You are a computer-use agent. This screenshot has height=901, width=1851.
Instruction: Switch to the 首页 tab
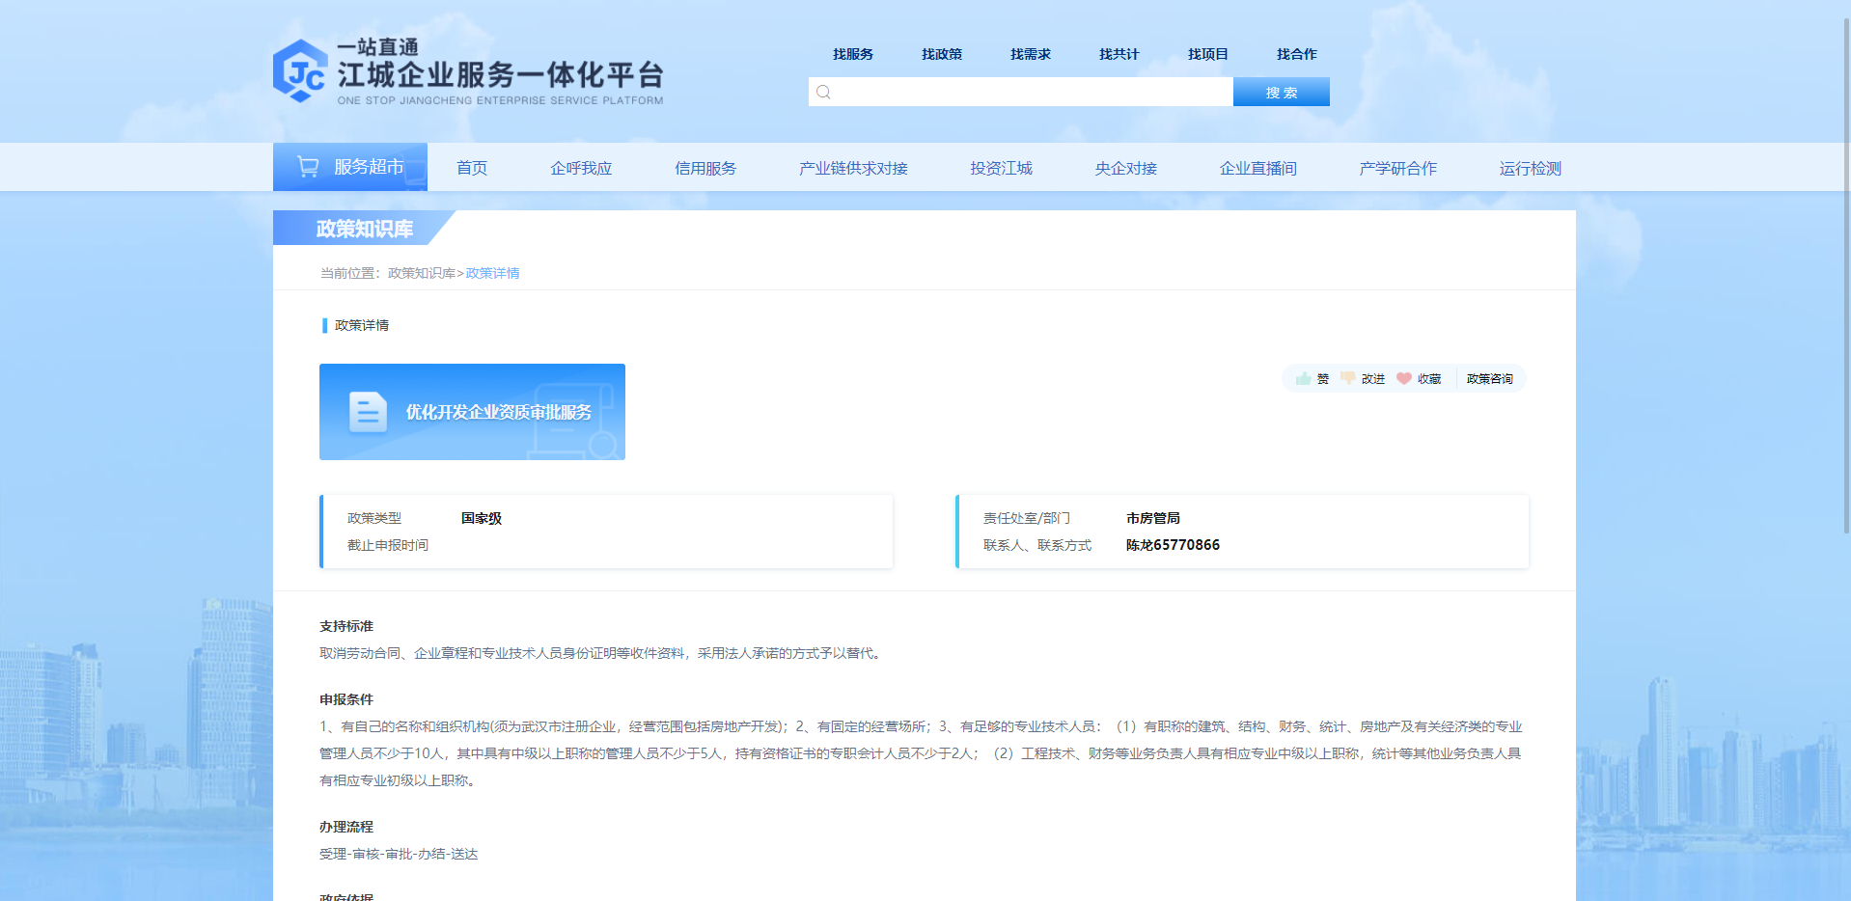(472, 167)
